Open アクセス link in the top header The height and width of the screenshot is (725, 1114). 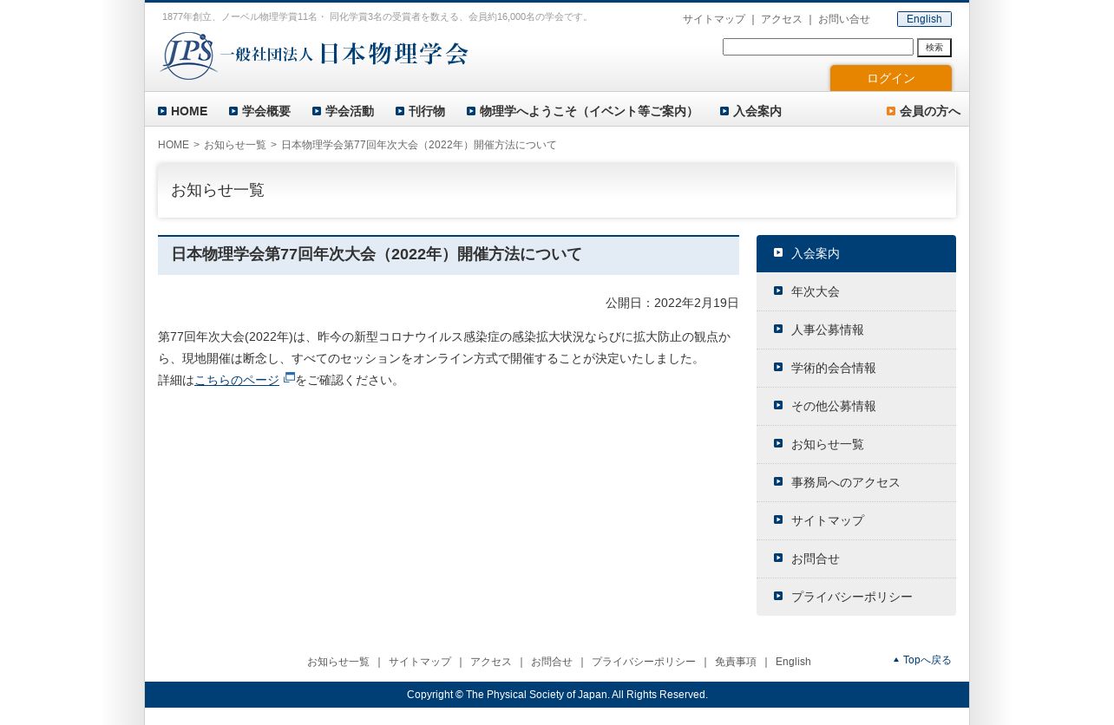coord(782,19)
